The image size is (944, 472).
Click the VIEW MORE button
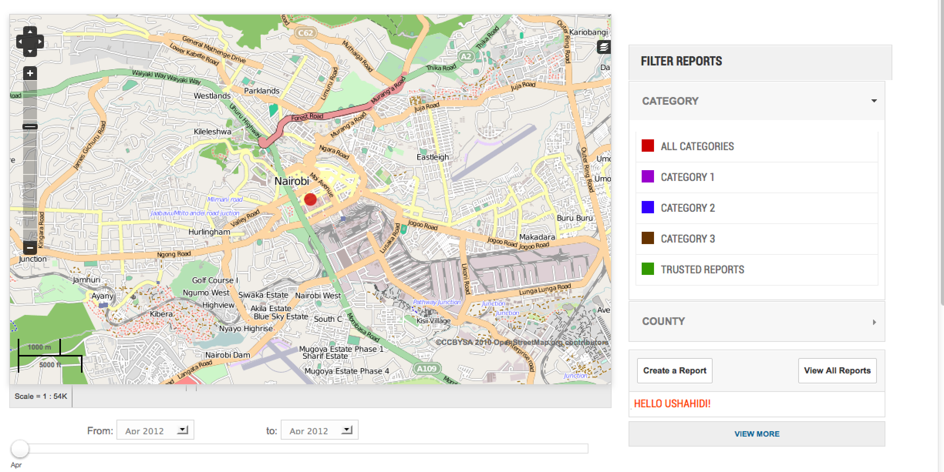(x=757, y=434)
